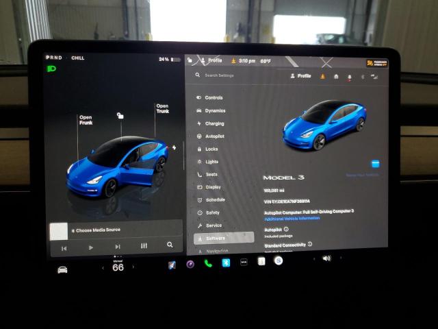
Task: Open Profile in the settings header row
Action: 301,76
